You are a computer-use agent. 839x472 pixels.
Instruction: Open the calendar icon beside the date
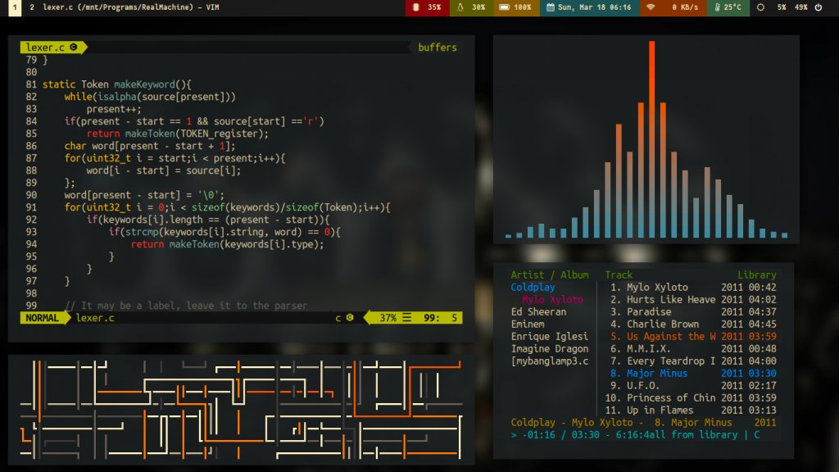point(551,7)
